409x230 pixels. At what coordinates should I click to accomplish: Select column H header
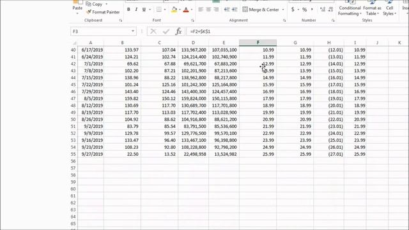click(x=329, y=43)
